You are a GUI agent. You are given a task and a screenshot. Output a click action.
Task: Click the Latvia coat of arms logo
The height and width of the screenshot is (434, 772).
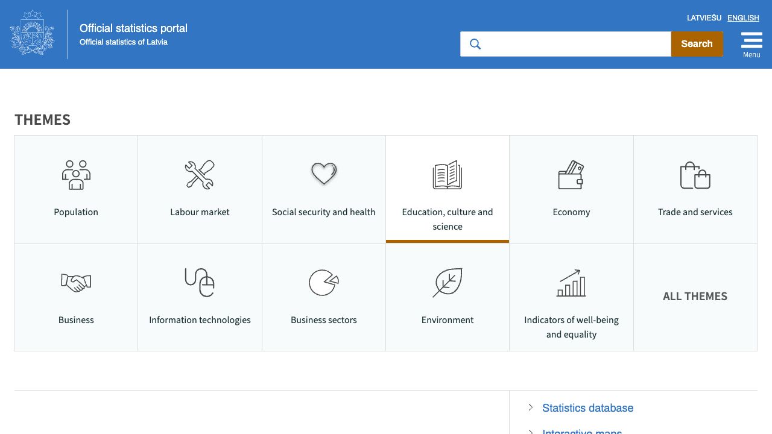pyautogui.click(x=33, y=33)
